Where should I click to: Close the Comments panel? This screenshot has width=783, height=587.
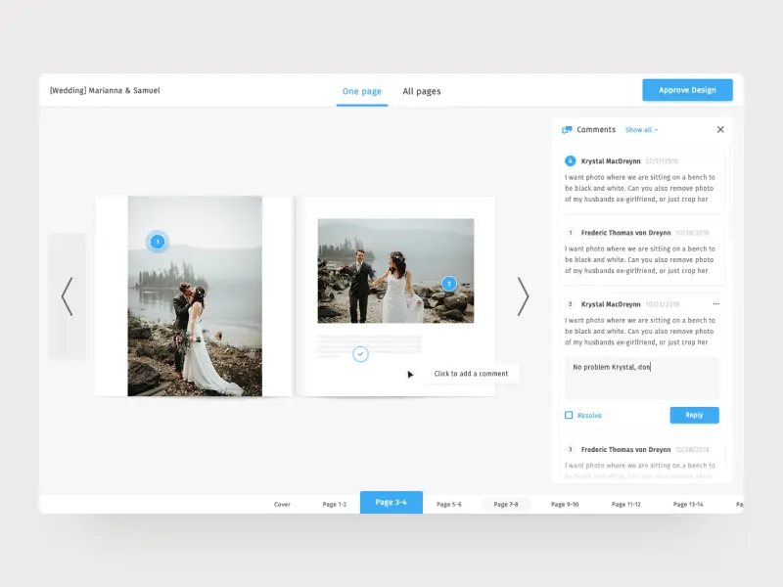tap(720, 129)
